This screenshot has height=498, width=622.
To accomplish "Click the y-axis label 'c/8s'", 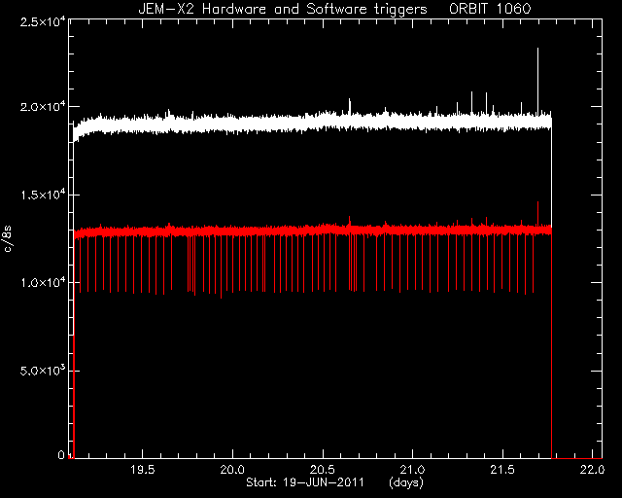I will tap(8, 239).
